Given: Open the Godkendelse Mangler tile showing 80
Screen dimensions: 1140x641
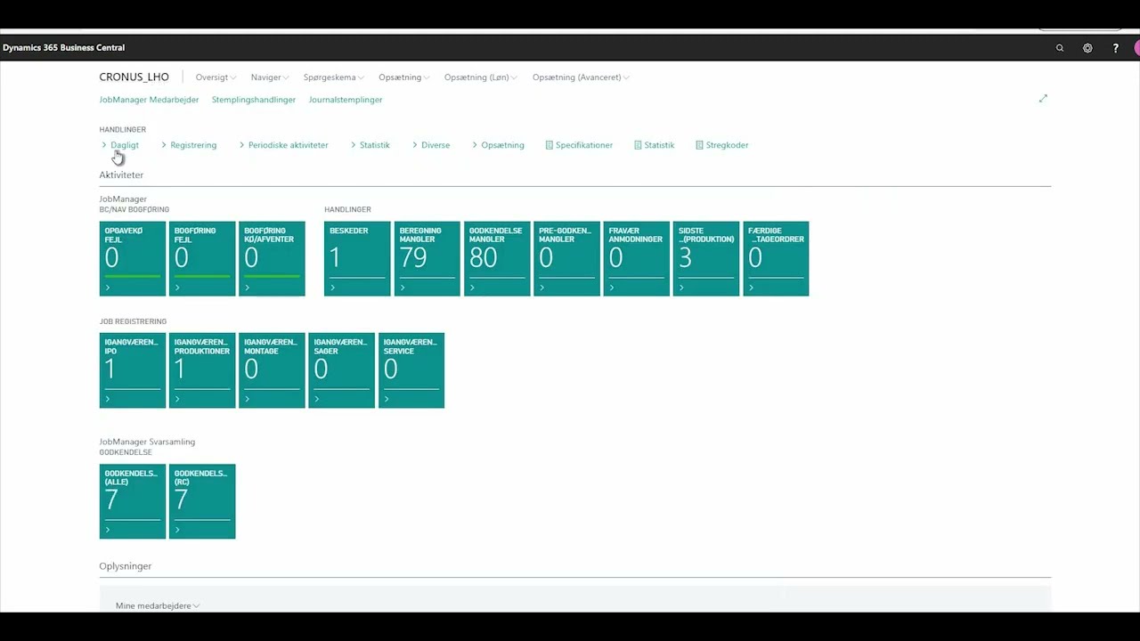Looking at the screenshot, I should click(x=497, y=258).
